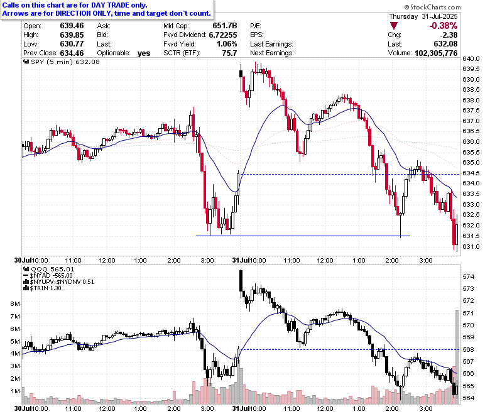Click the line legend marker beside $NYAD
Image resolution: width=490 pixels, height=414 pixels.
click(x=26, y=276)
